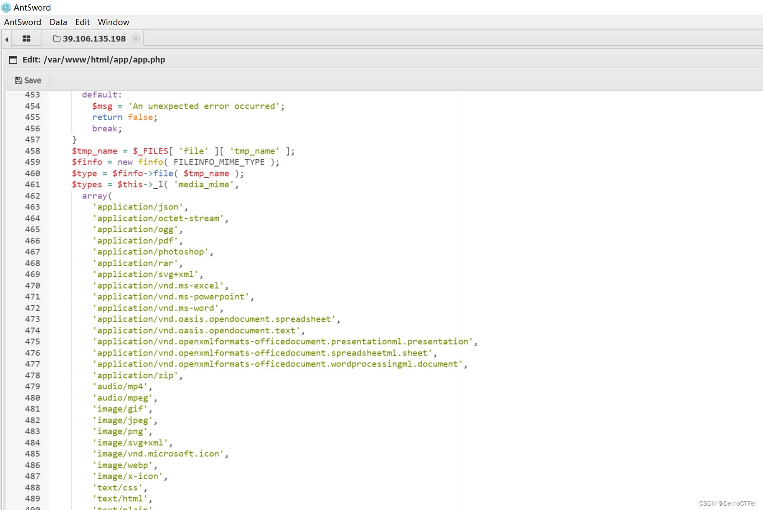
Task: Open the Edit menu
Action: [x=82, y=22]
